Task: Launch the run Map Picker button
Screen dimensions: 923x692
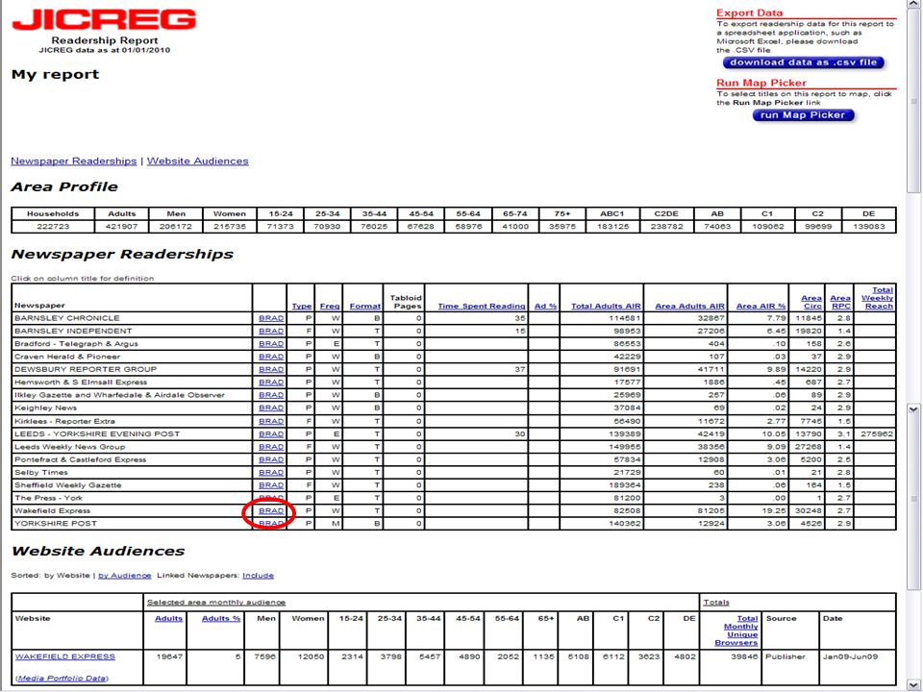Action: (802, 115)
